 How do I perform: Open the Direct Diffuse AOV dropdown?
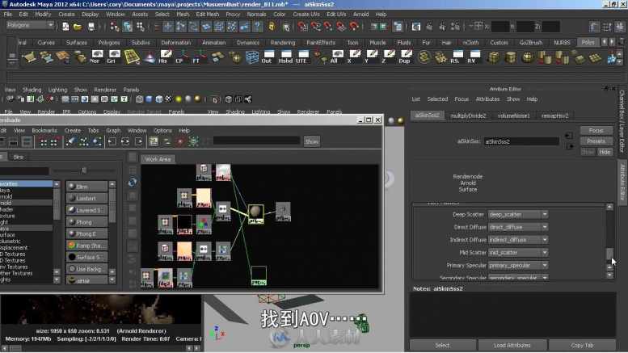(518, 227)
